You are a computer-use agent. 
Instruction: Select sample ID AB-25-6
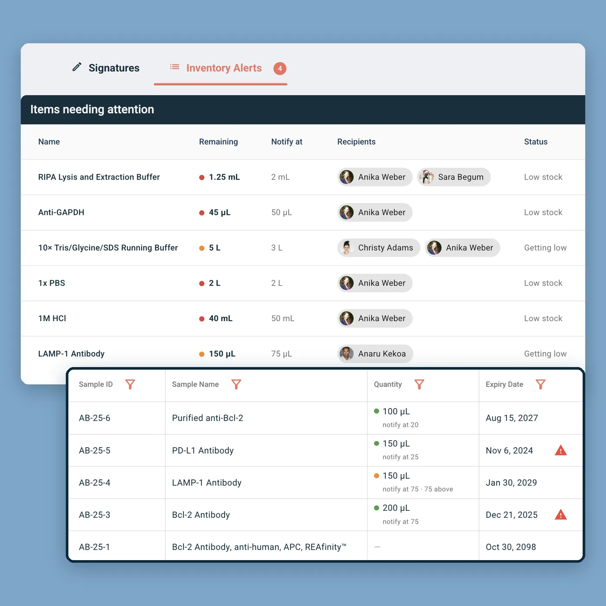click(94, 418)
